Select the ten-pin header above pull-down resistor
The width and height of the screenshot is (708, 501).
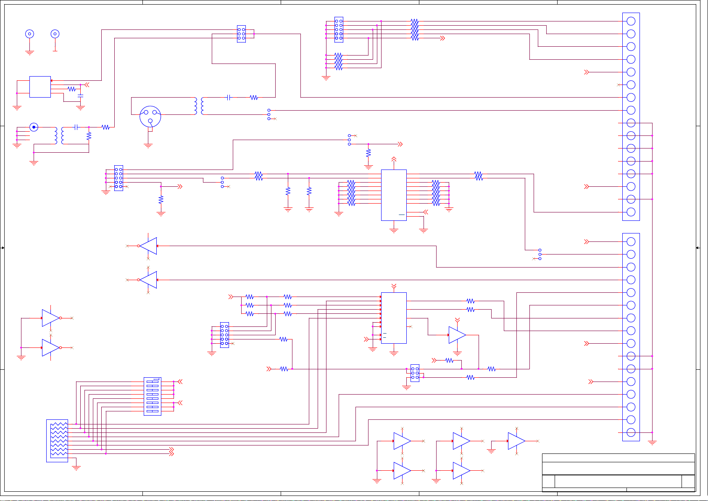(118, 178)
